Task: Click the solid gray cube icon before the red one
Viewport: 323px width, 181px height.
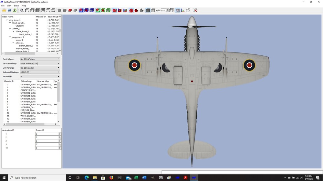Action: 65,10
